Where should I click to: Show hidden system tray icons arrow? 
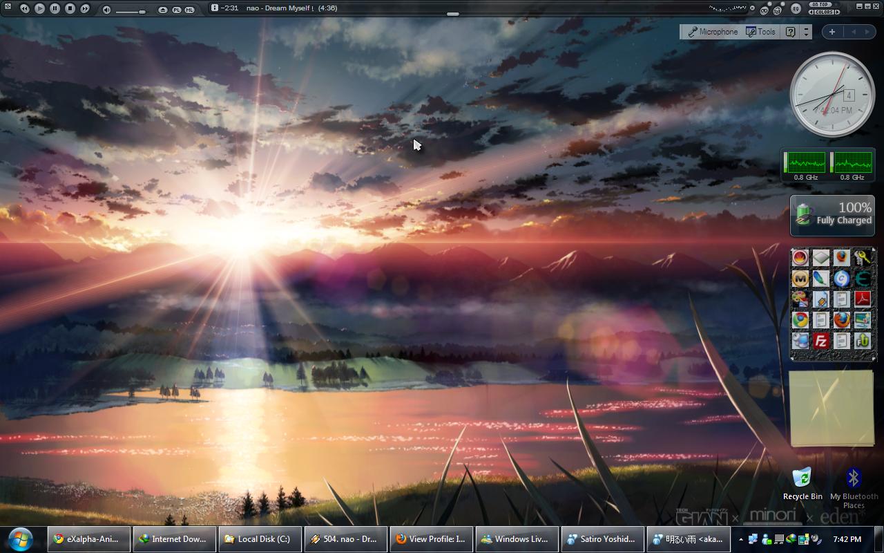(x=740, y=539)
